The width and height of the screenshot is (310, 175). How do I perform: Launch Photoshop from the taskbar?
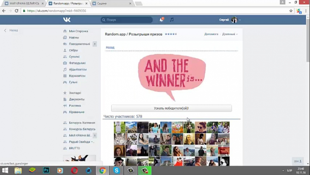pyautogui.click(x=46, y=170)
